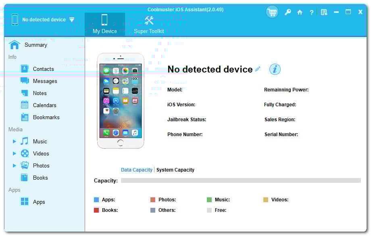Viewport: 371px width, 236px height.
Task: Click the Calendars icon
Action: [25, 105]
